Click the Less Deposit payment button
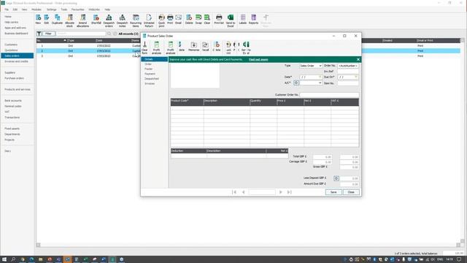The height and width of the screenshot is (263, 467). pos(336,178)
